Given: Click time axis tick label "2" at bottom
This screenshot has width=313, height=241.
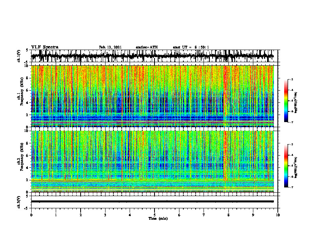Looking at the screenshot, I should 81,215.
